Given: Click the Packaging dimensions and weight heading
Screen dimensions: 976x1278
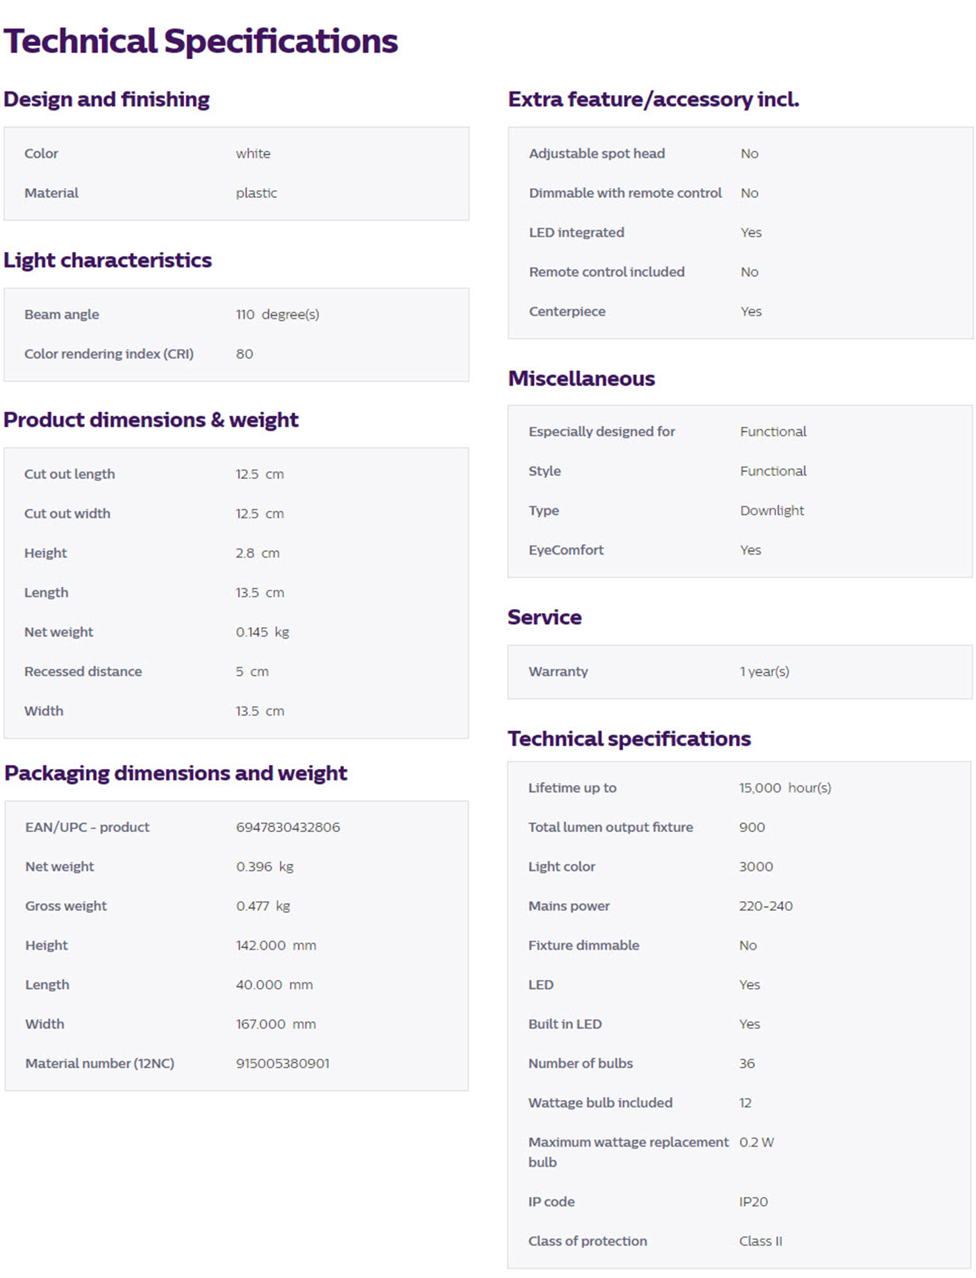Looking at the screenshot, I should (x=176, y=774).
